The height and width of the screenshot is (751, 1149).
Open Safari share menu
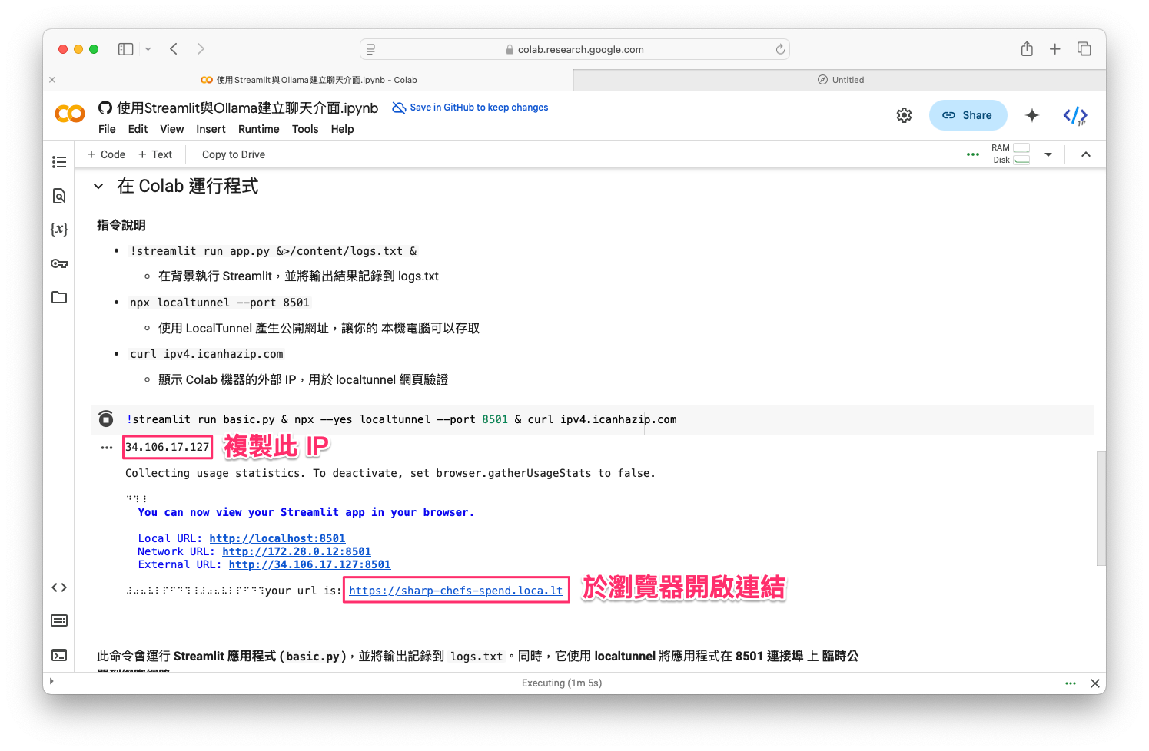pyautogui.click(x=1027, y=49)
